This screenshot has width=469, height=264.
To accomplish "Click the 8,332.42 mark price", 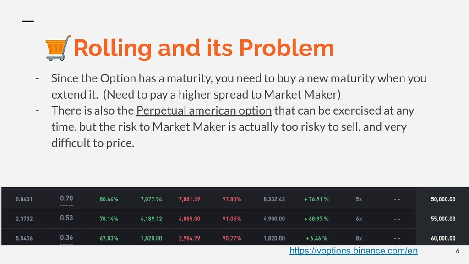I will [274, 199].
